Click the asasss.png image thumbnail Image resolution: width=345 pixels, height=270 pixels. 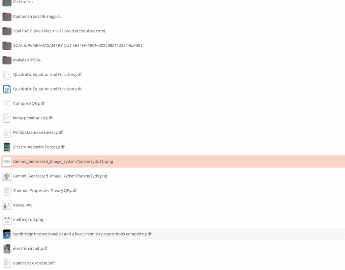coord(7,205)
